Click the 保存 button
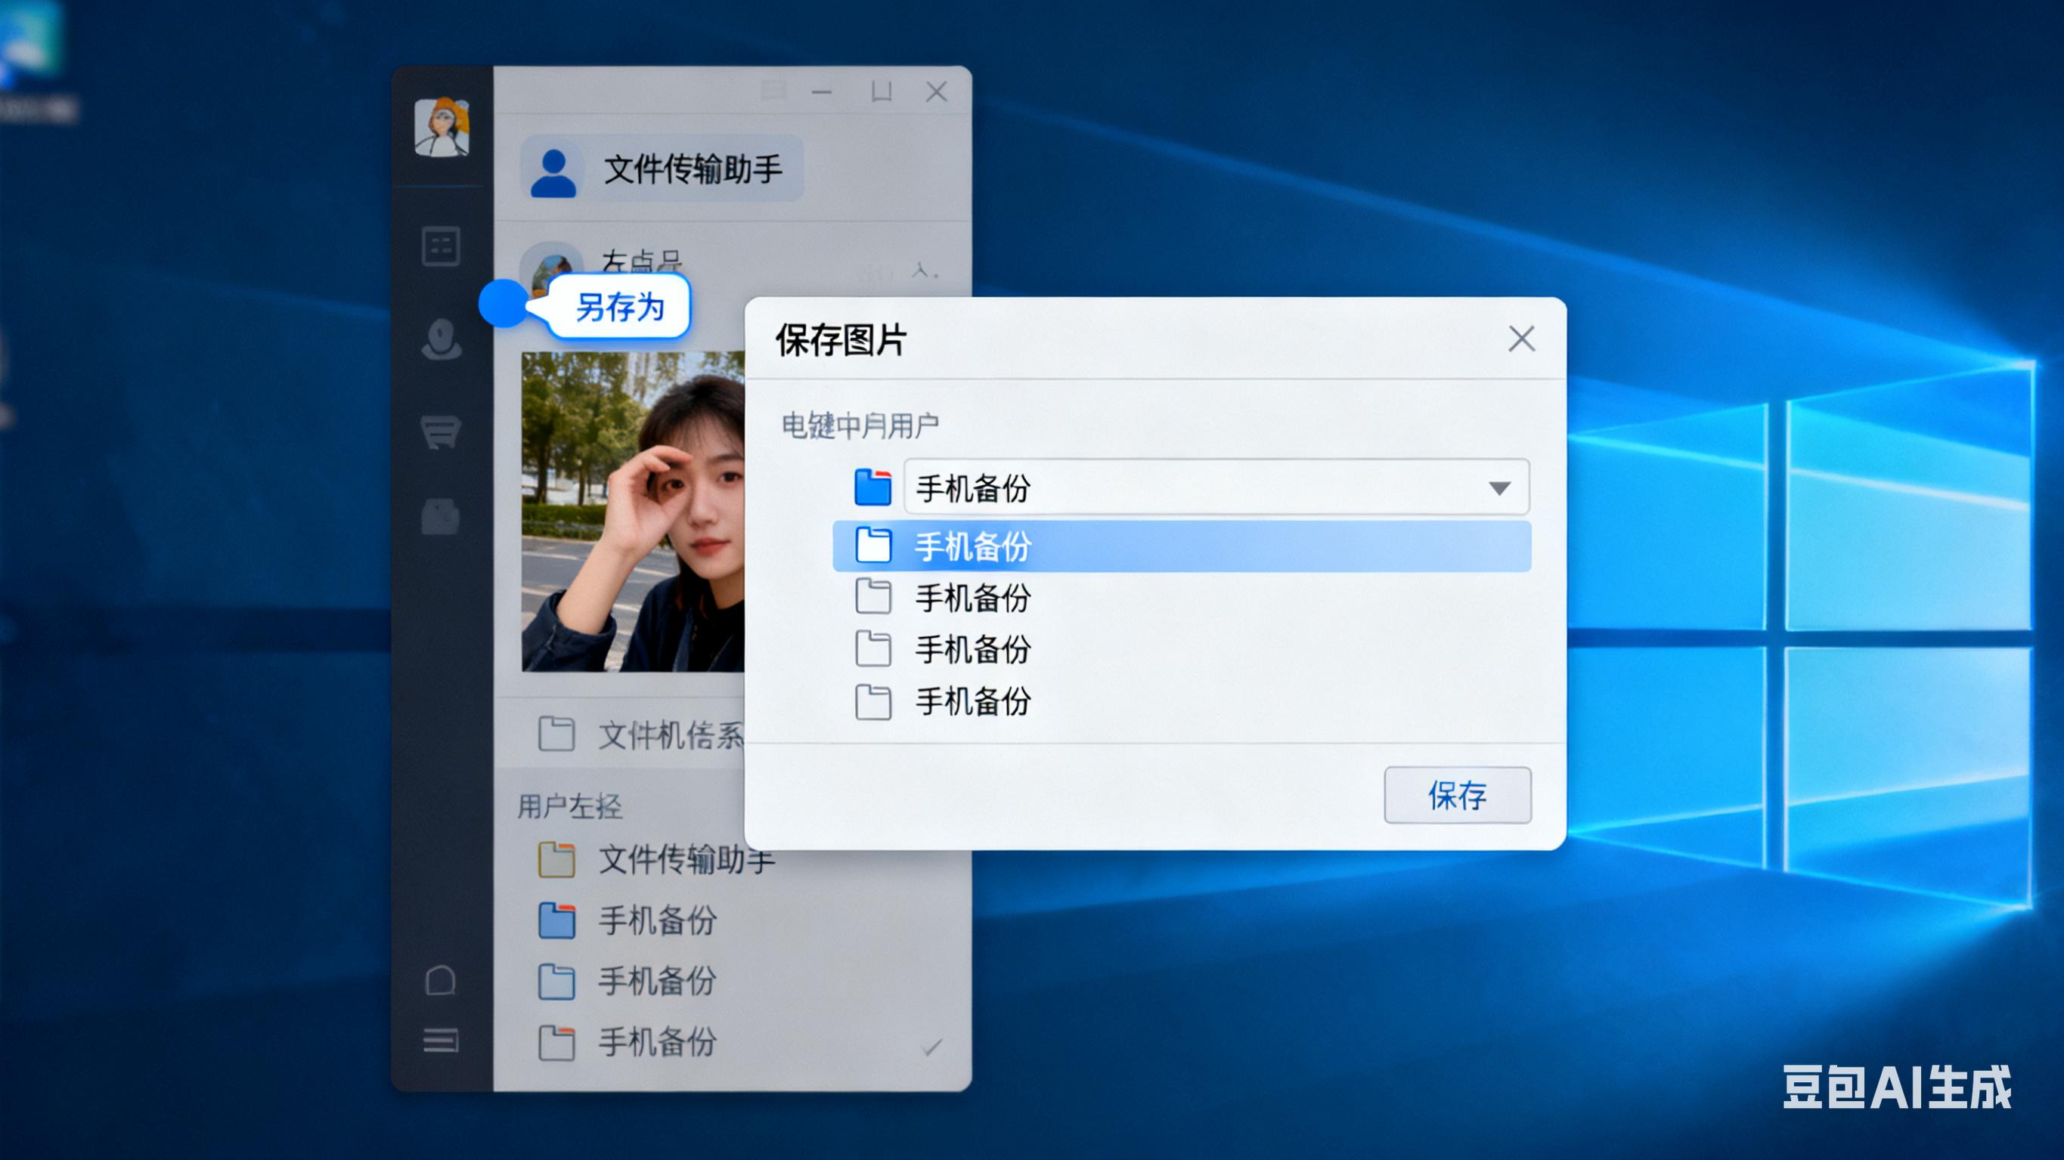 tap(1457, 795)
